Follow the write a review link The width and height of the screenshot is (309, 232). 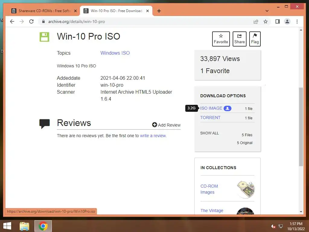tap(153, 136)
